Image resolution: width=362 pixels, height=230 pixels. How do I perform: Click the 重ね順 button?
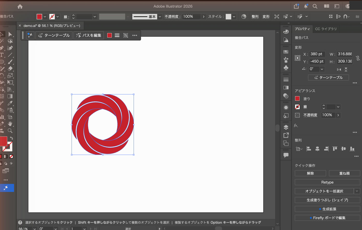click(344, 173)
